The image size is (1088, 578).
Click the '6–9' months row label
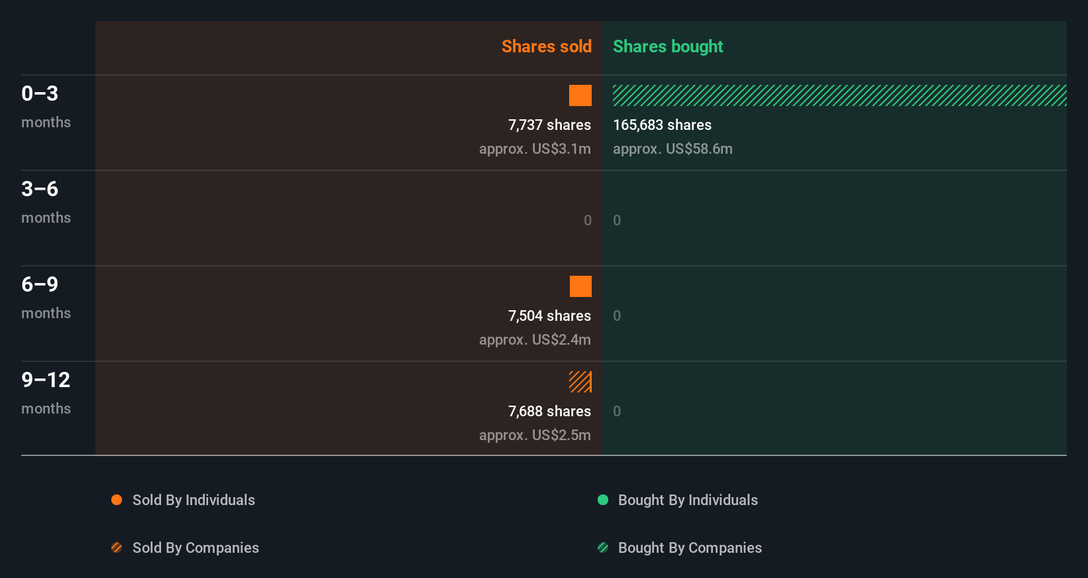pos(40,284)
